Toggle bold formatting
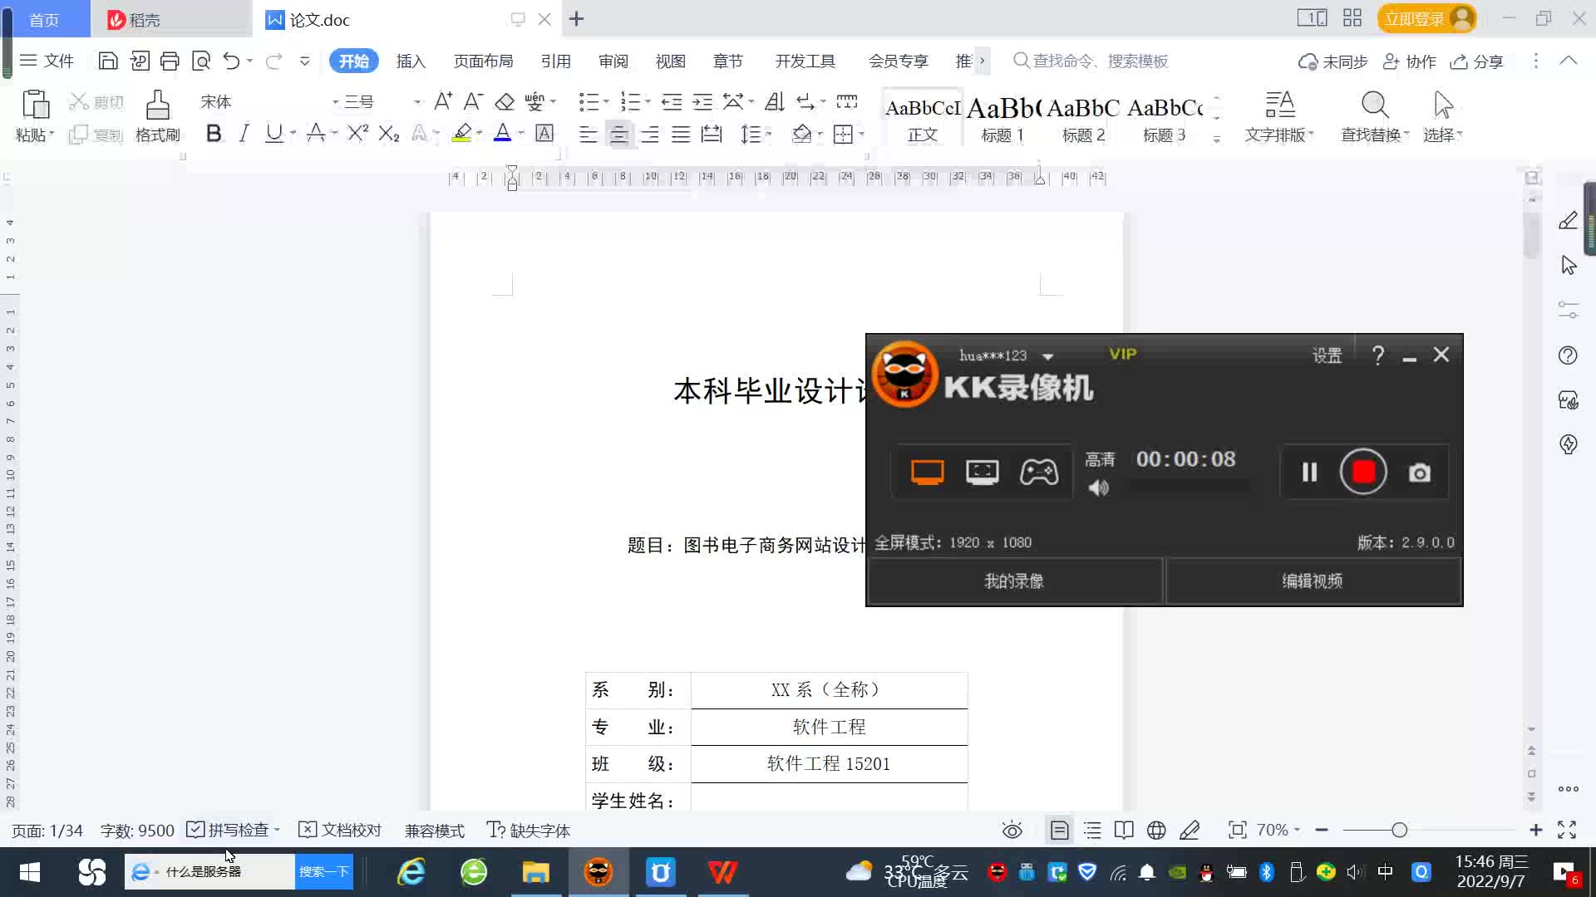Screen dimensions: 1596x897 213,134
